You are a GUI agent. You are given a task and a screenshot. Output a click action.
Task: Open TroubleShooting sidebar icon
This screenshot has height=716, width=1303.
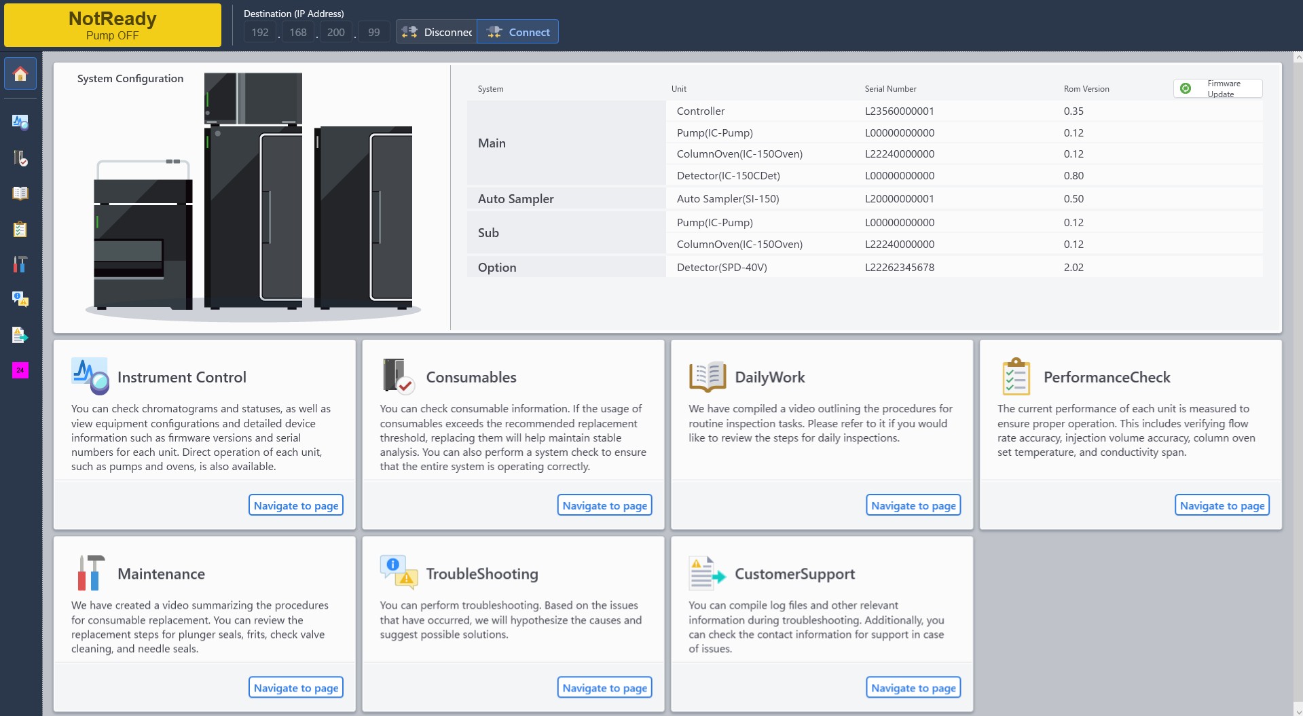click(x=20, y=300)
